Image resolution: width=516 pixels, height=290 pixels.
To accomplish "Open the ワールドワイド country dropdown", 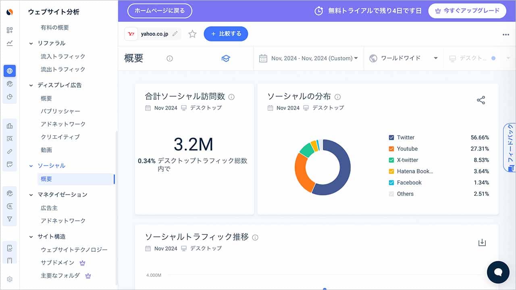I will point(404,58).
